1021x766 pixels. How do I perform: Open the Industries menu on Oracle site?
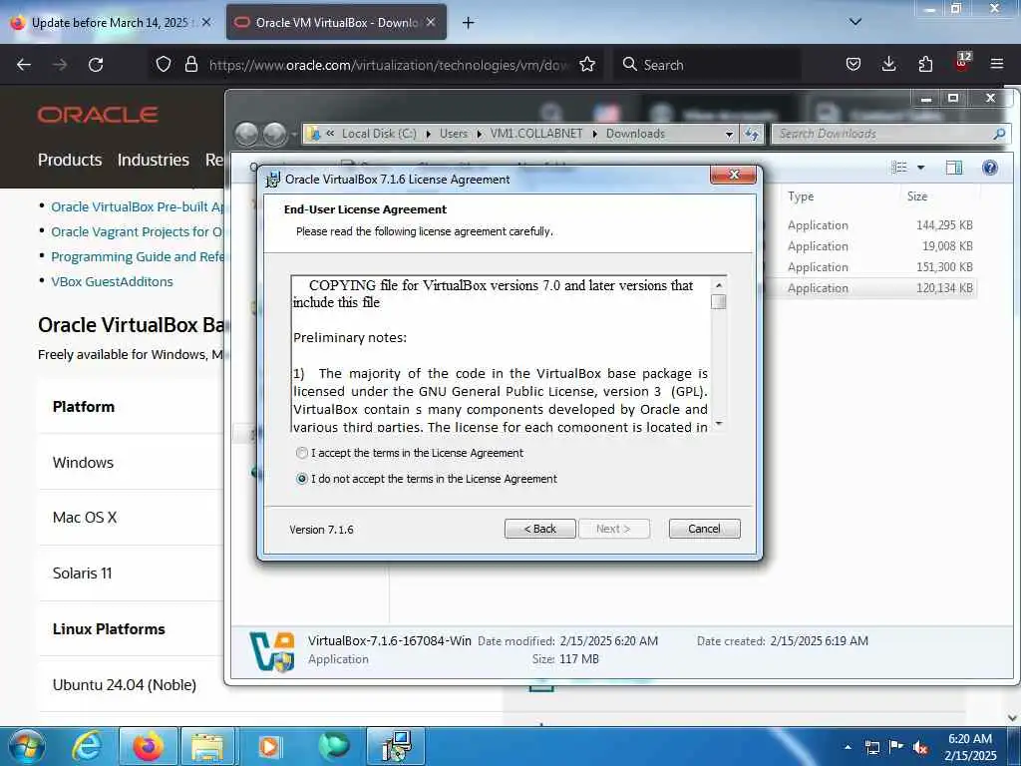pos(153,161)
